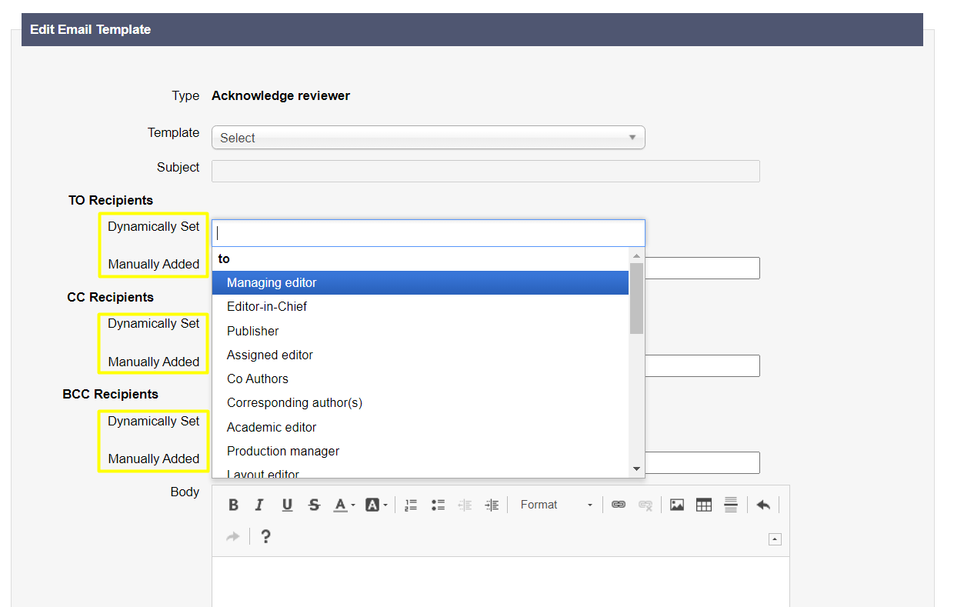This screenshot has height=607, width=954.
Task: Click the underline icon
Action: pyautogui.click(x=287, y=505)
